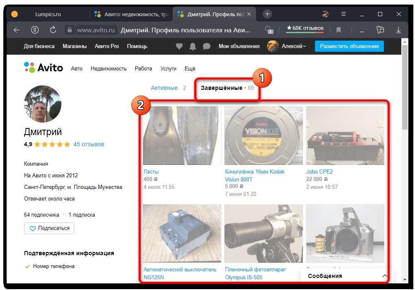The width and height of the screenshot is (415, 290).
Task: Click the scrollbar down arrow
Action: [x=405, y=279]
